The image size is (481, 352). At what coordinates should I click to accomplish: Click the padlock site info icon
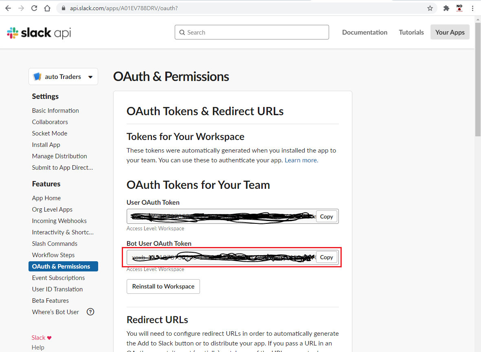[64, 8]
